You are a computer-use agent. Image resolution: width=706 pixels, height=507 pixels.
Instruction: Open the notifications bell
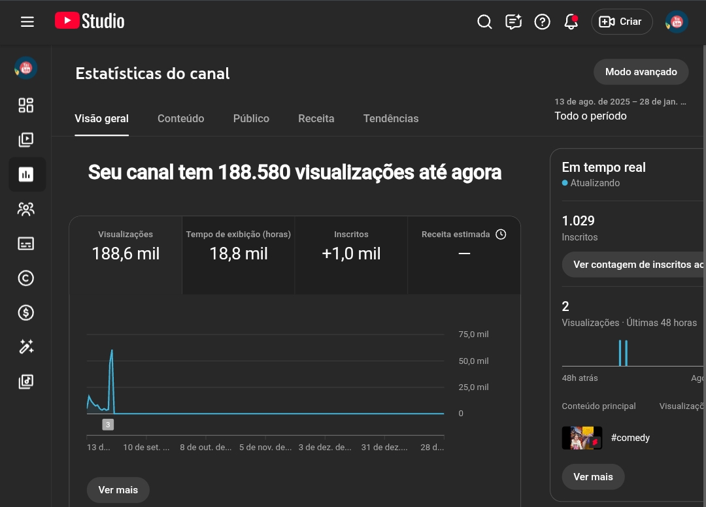(571, 22)
